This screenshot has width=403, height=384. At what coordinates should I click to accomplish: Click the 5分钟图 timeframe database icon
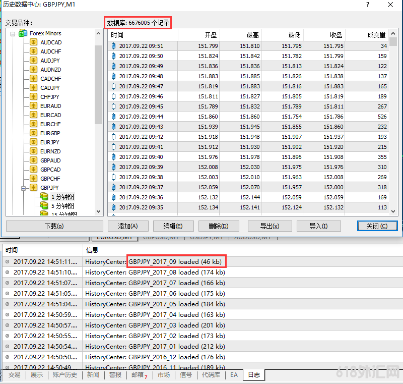(44, 206)
